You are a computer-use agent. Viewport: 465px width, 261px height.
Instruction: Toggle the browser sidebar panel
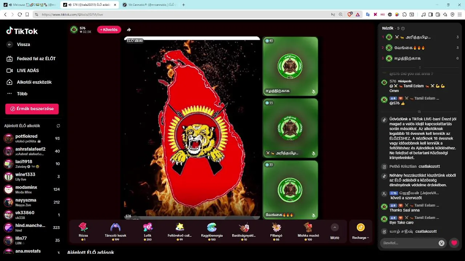coord(430,14)
